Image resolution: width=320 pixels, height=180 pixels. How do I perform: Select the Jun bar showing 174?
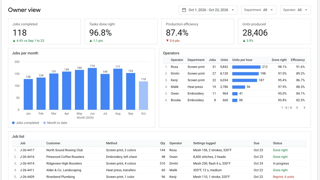[x=92, y=89]
